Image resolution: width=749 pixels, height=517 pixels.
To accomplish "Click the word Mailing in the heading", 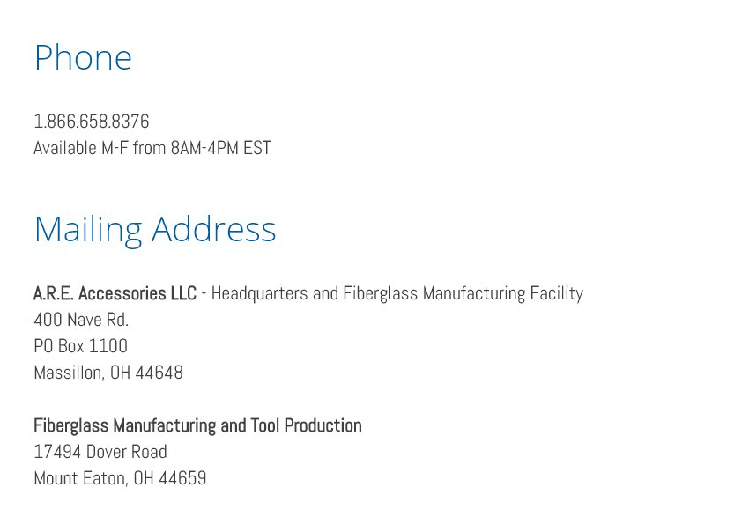I will click(x=88, y=230).
